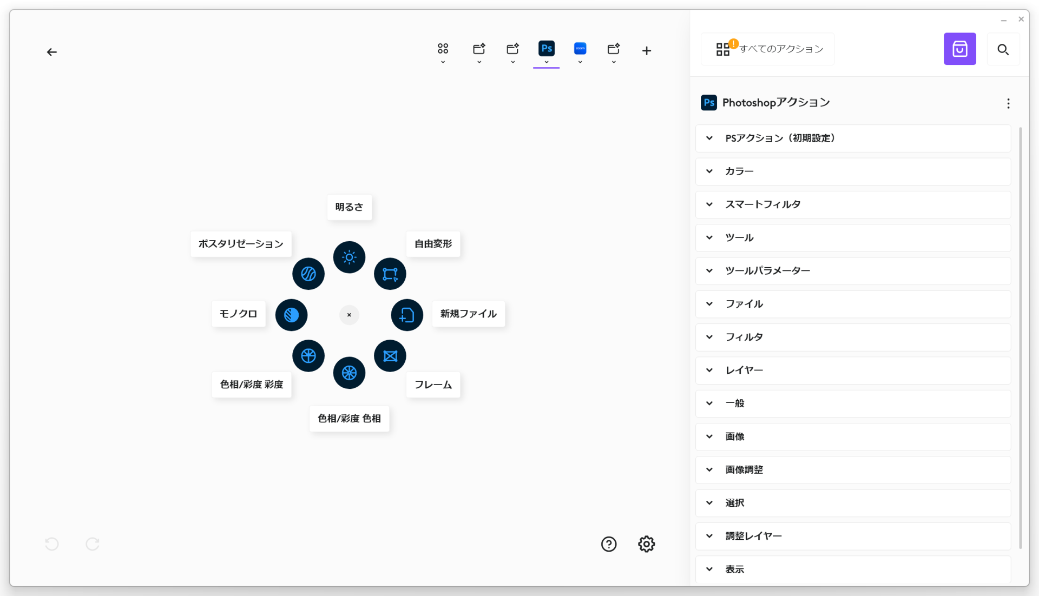Open the purple marketplace bag button

tap(959, 49)
